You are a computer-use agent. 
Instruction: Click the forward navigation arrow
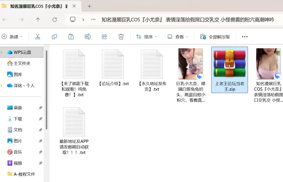pyautogui.click(x=21, y=19)
